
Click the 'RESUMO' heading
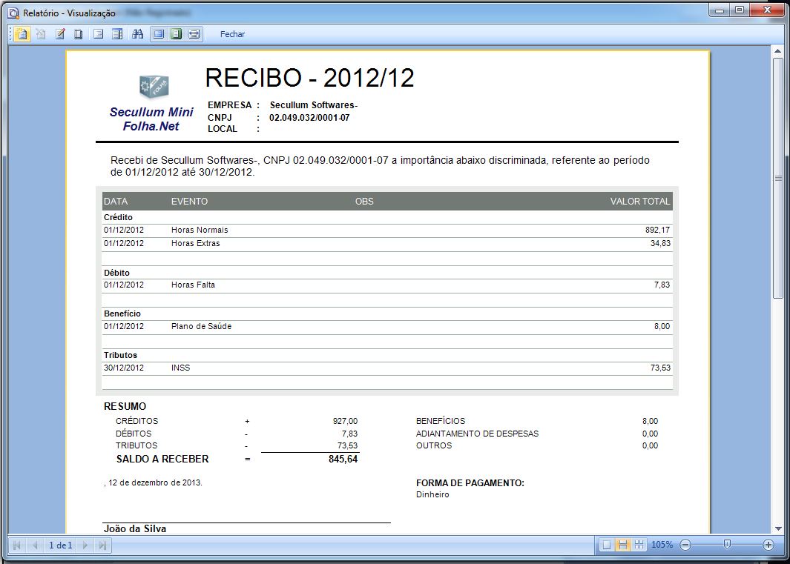pyautogui.click(x=125, y=406)
